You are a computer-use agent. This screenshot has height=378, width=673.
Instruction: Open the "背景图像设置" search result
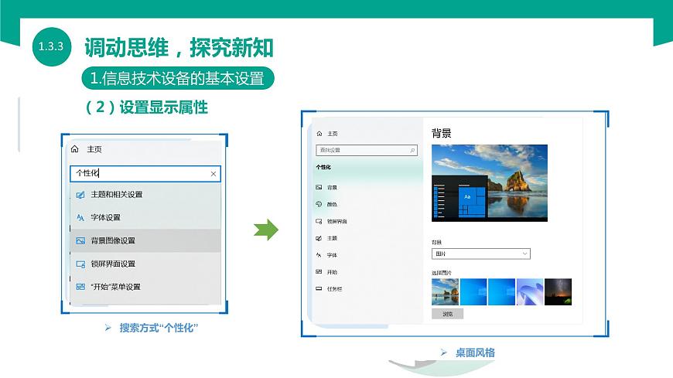point(113,240)
